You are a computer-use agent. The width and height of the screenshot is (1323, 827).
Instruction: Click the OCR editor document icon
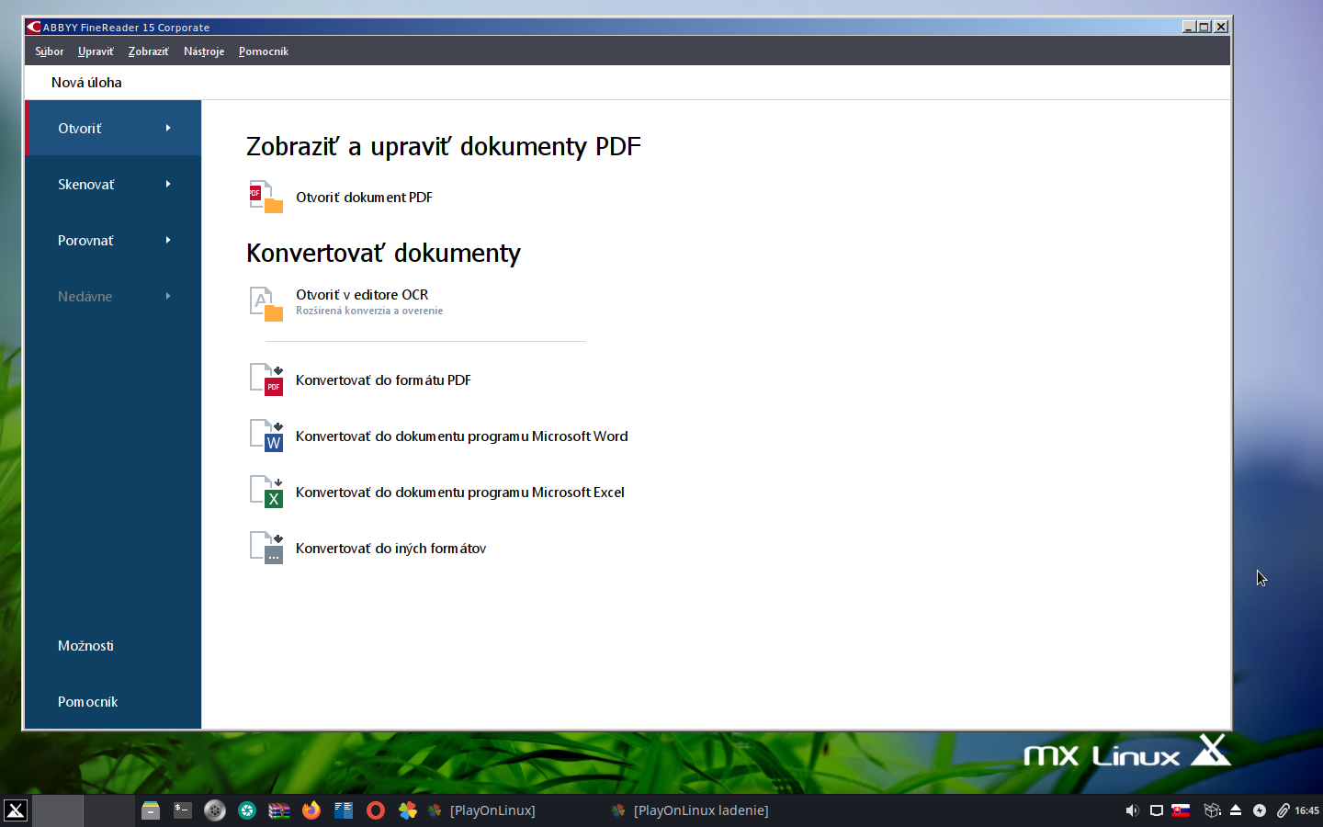point(266,303)
